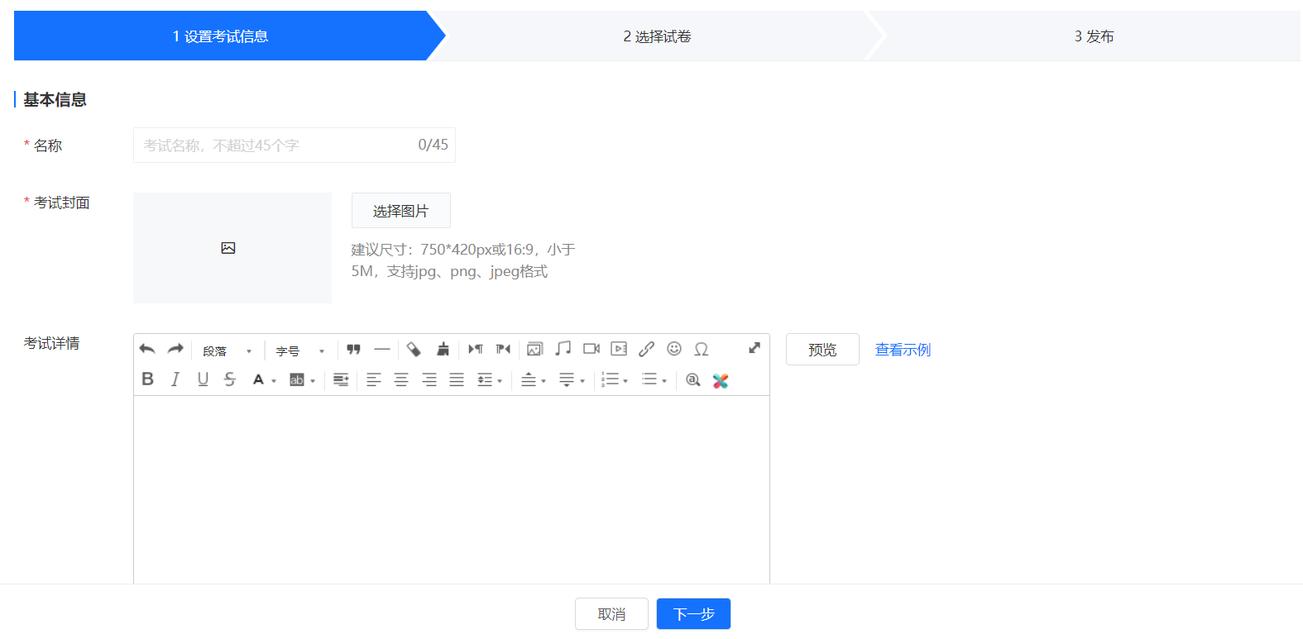Open find and replace search icon
Viewport: 1303px width, 639px height.
[693, 379]
